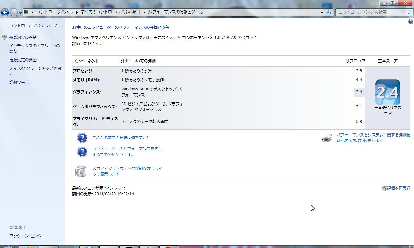This screenshot has height=248, width=414.
Task: Go back with the Back arrow button
Action: point(5,13)
